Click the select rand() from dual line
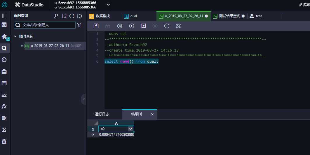 click(x=131, y=61)
